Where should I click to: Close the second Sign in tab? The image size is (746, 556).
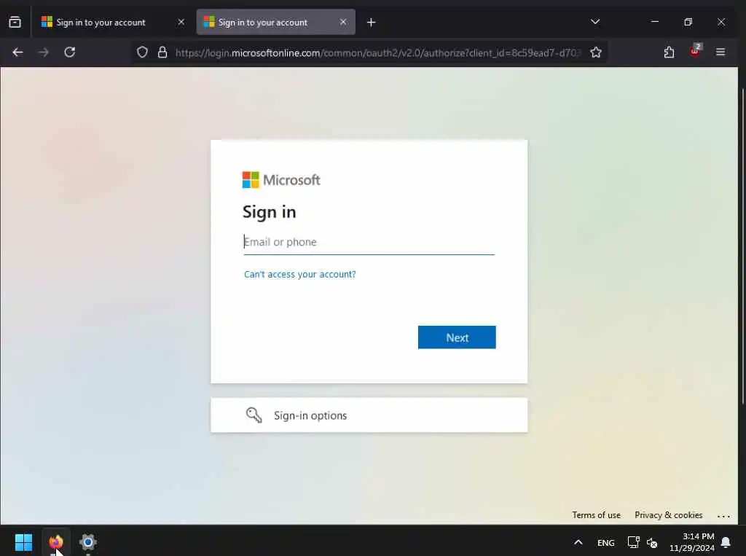tap(343, 22)
